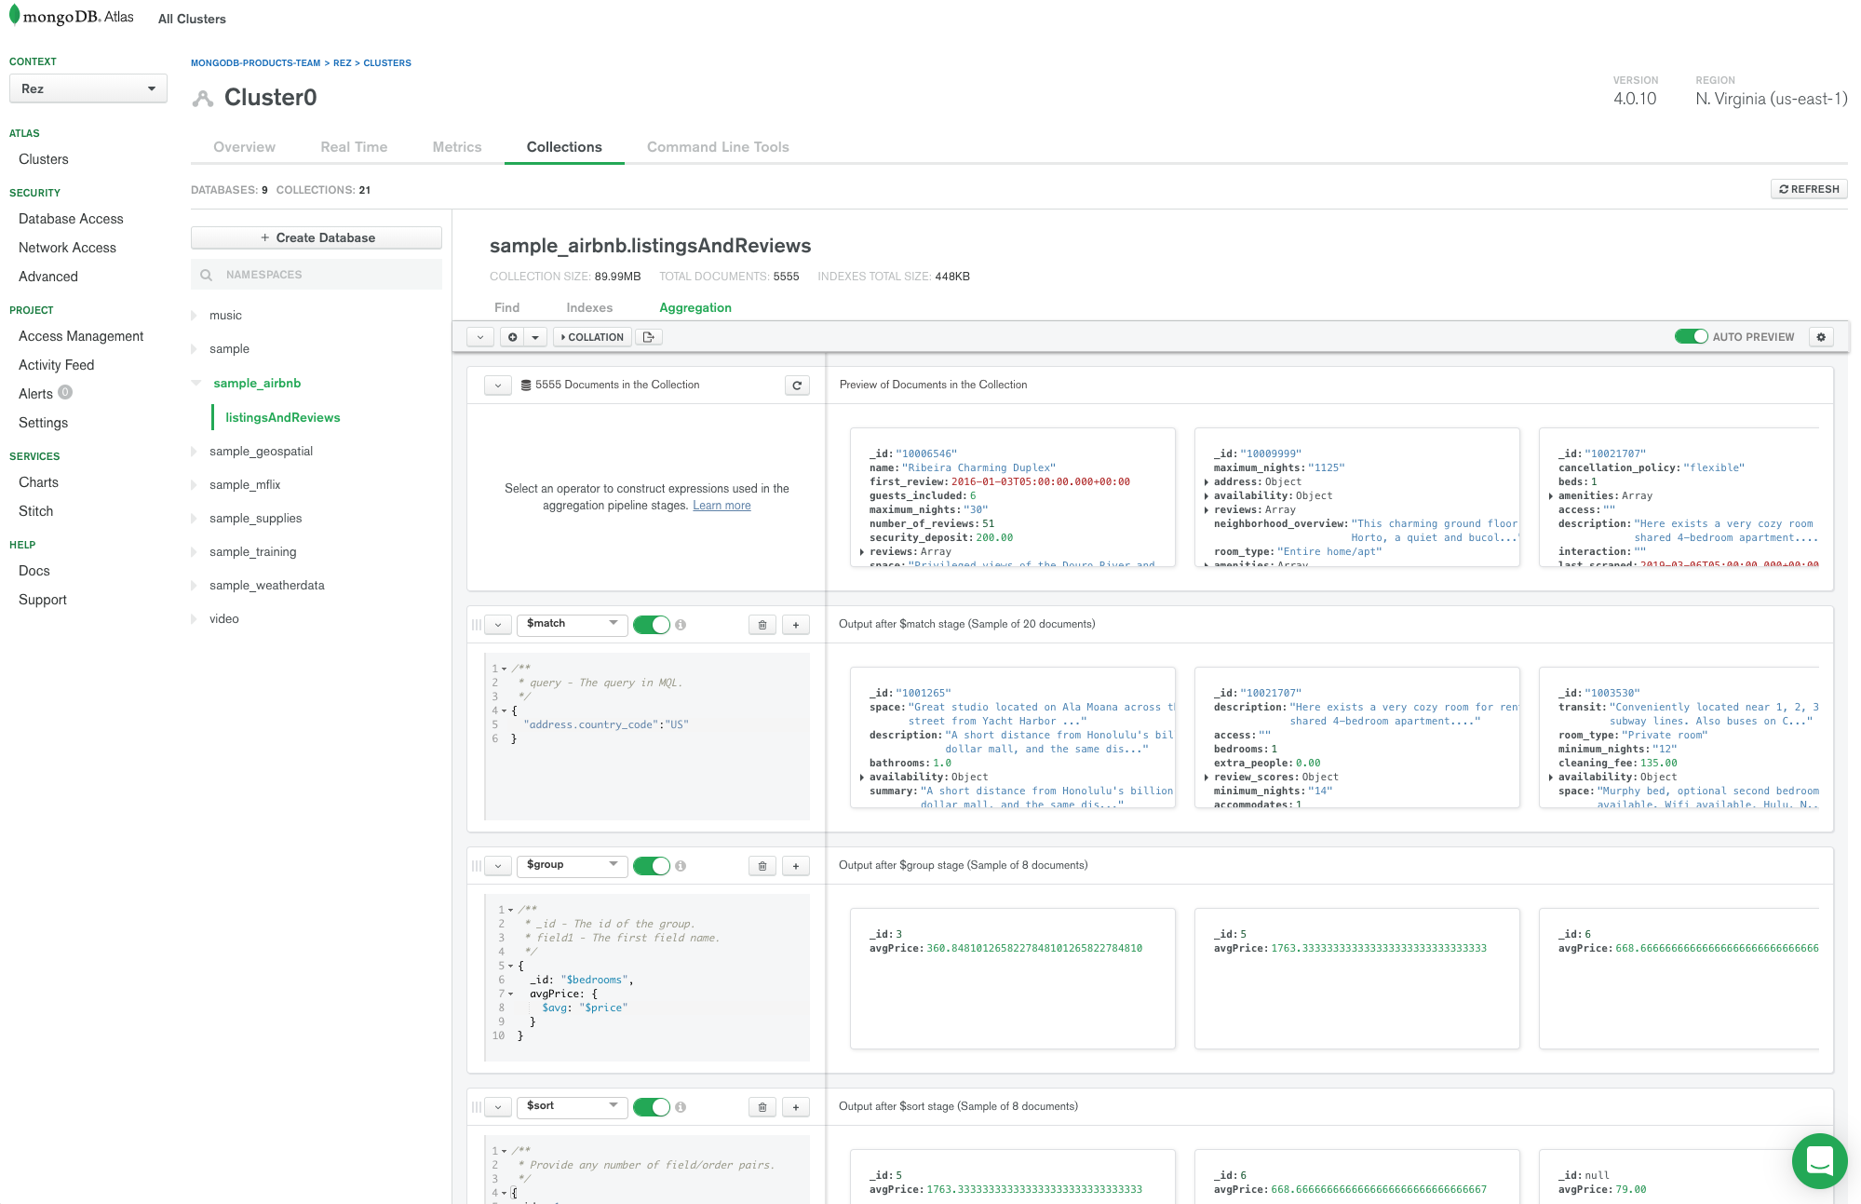Open the $sort stage operator dropdown
This screenshot has width=1861, height=1204.
click(573, 1106)
